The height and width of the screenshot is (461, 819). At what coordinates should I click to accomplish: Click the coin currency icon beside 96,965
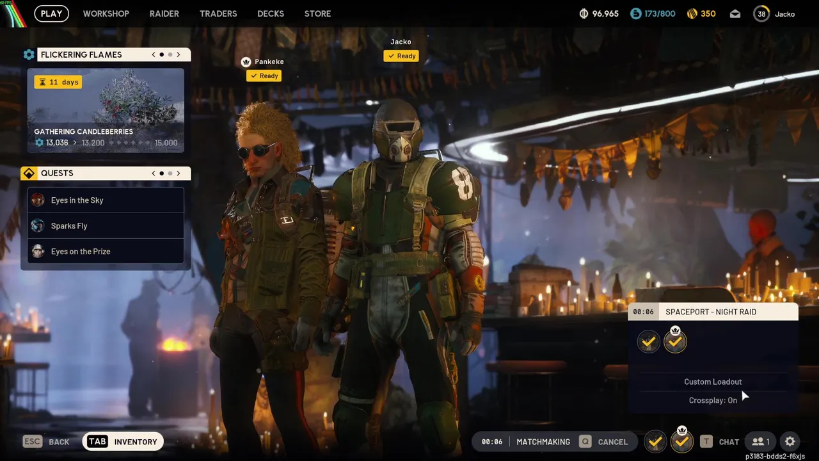[x=584, y=13]
